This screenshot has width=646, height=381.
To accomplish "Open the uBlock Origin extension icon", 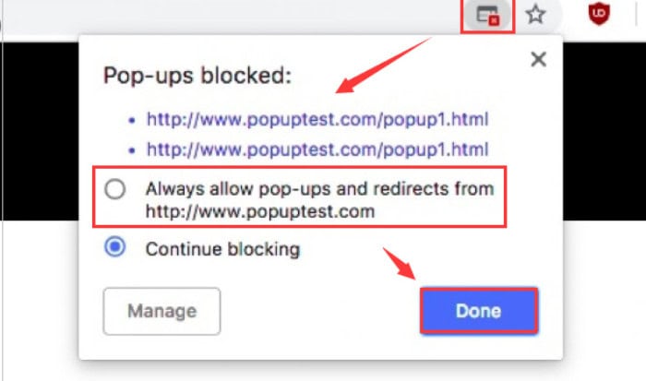I will click(x=599, y=14).
